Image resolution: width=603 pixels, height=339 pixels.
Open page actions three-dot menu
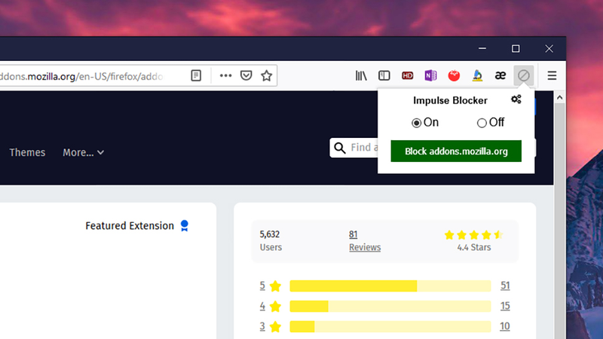pyautogui.click(x=225, y=76)
